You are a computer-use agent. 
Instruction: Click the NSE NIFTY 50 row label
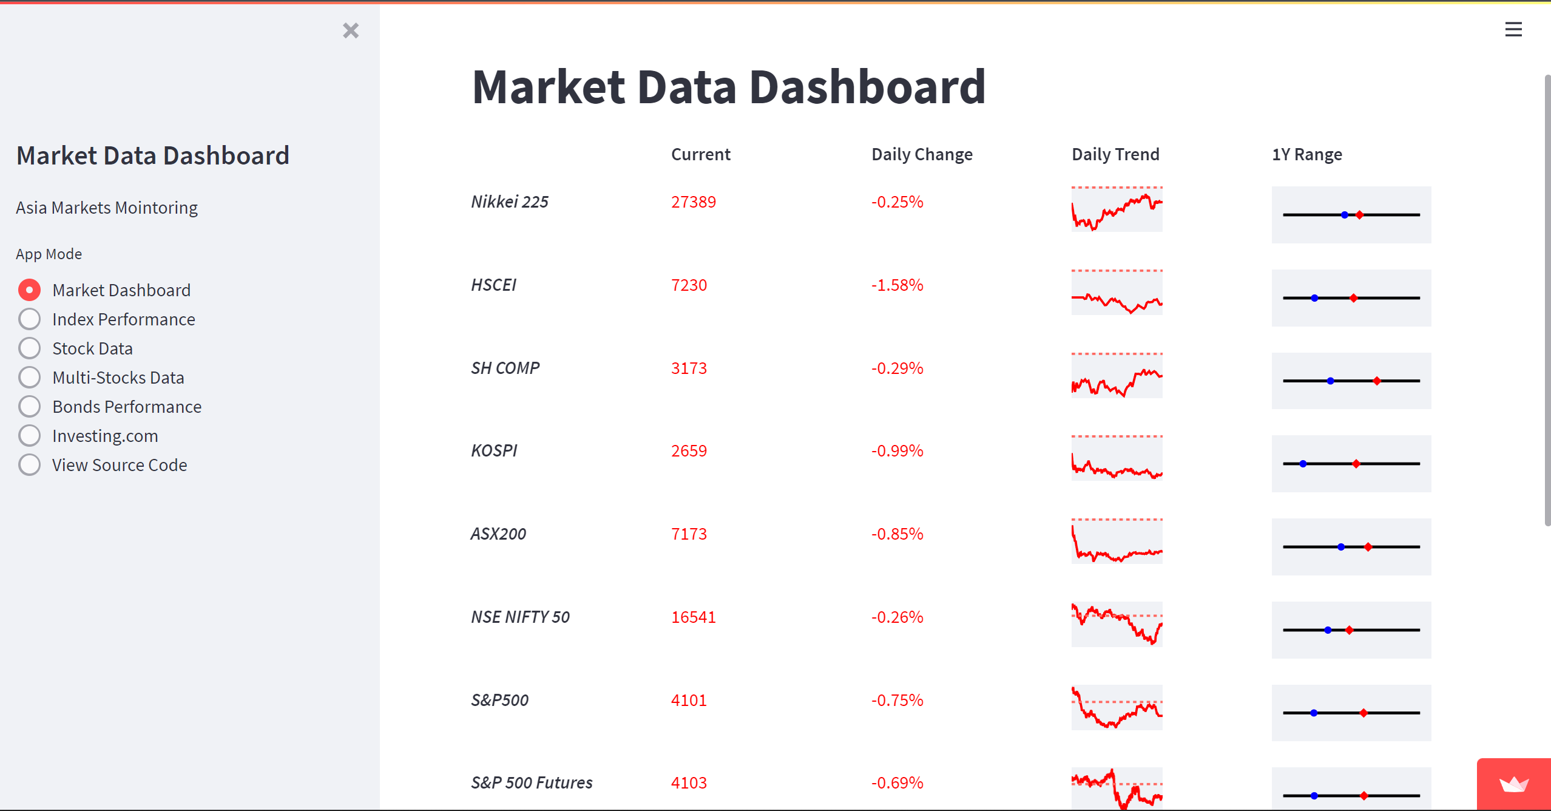[x=520, y=617]
